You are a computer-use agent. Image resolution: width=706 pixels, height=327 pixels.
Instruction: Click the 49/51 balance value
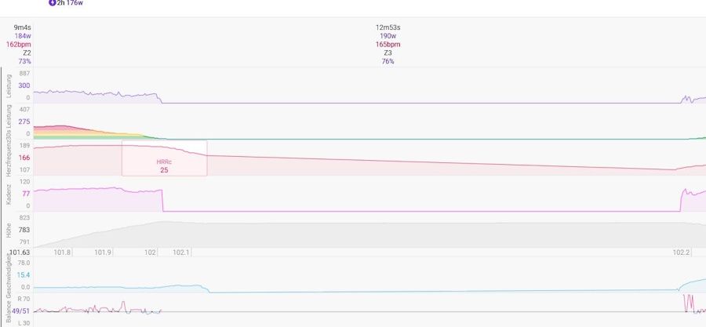coord(20,311)
